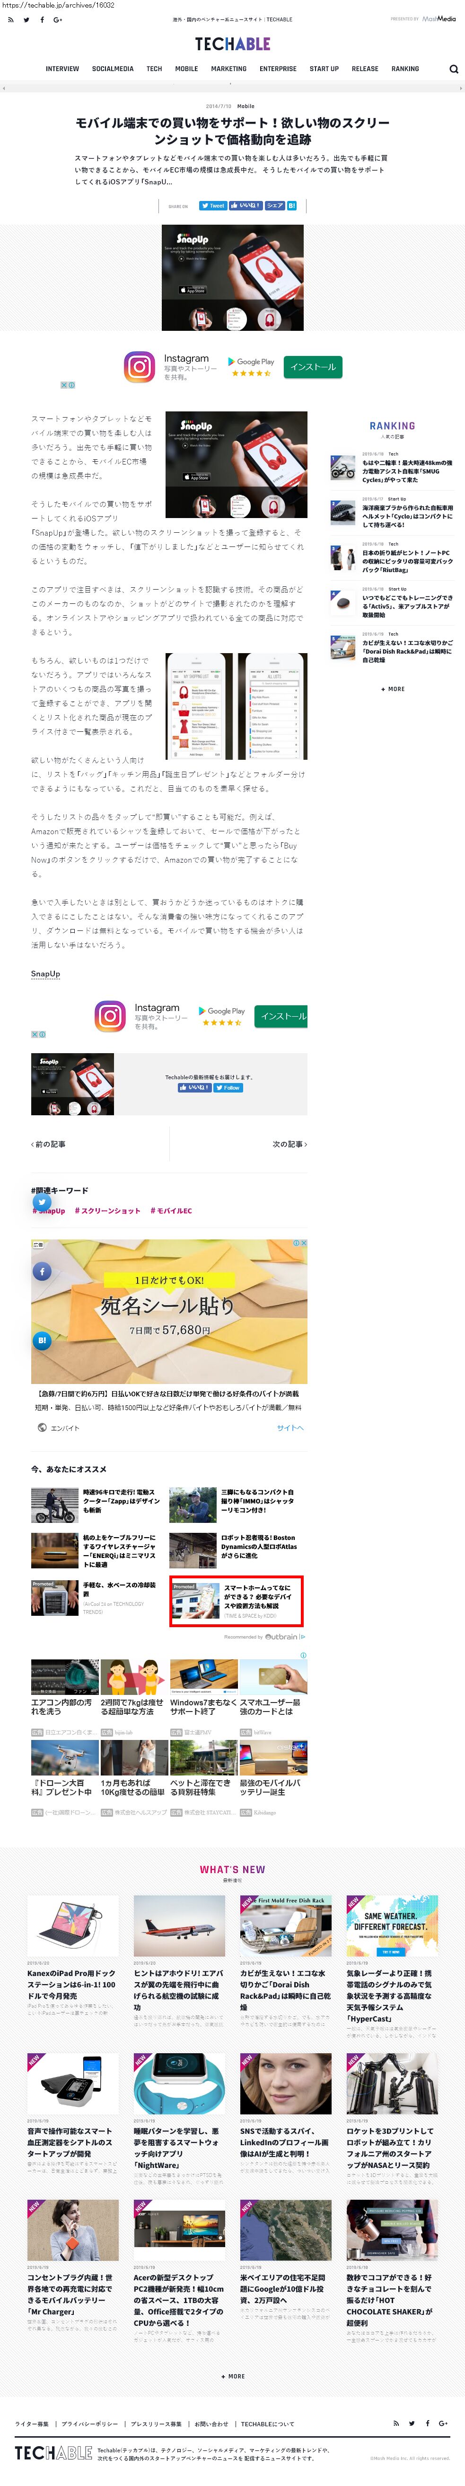Viewport: 465px width, 2486px height.
Task: Select the STARTUP navigation menu item
Action: pos(324,69)
